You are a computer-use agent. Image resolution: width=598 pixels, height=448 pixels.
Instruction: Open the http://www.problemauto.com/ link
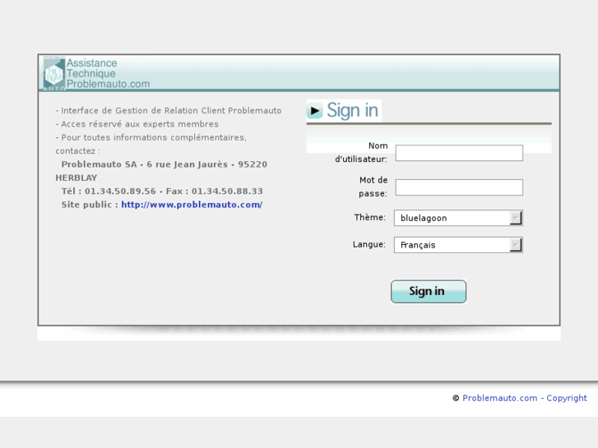tap(192, 205)
